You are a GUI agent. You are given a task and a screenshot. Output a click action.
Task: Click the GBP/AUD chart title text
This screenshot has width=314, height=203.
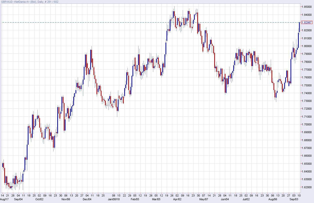coord(30,2)
